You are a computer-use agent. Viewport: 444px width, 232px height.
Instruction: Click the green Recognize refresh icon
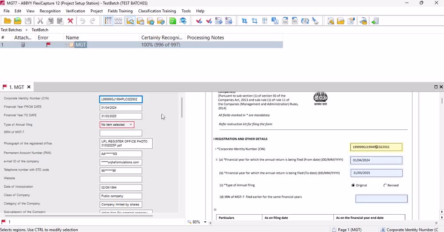tap(173, 21)
